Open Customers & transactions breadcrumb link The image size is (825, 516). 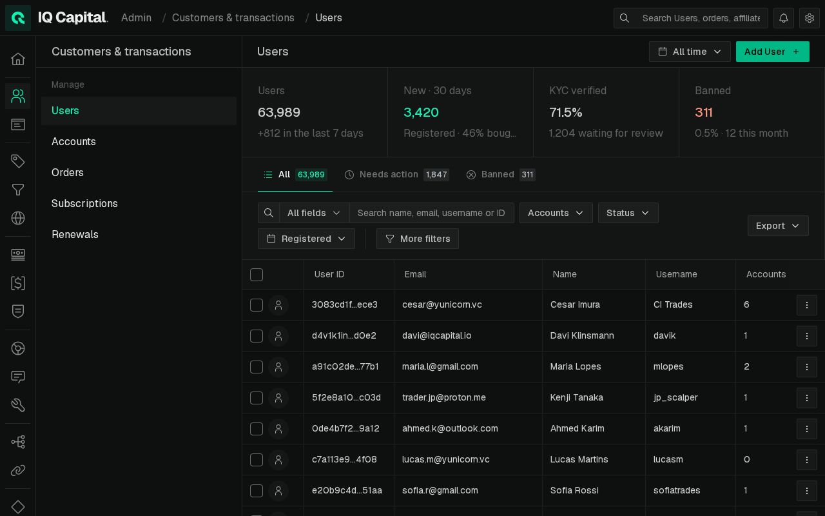click(233, 18)
